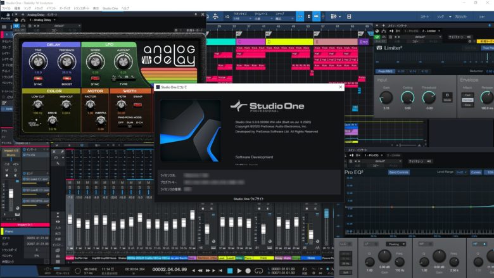Open the Studio One menu

click(110, 8)
